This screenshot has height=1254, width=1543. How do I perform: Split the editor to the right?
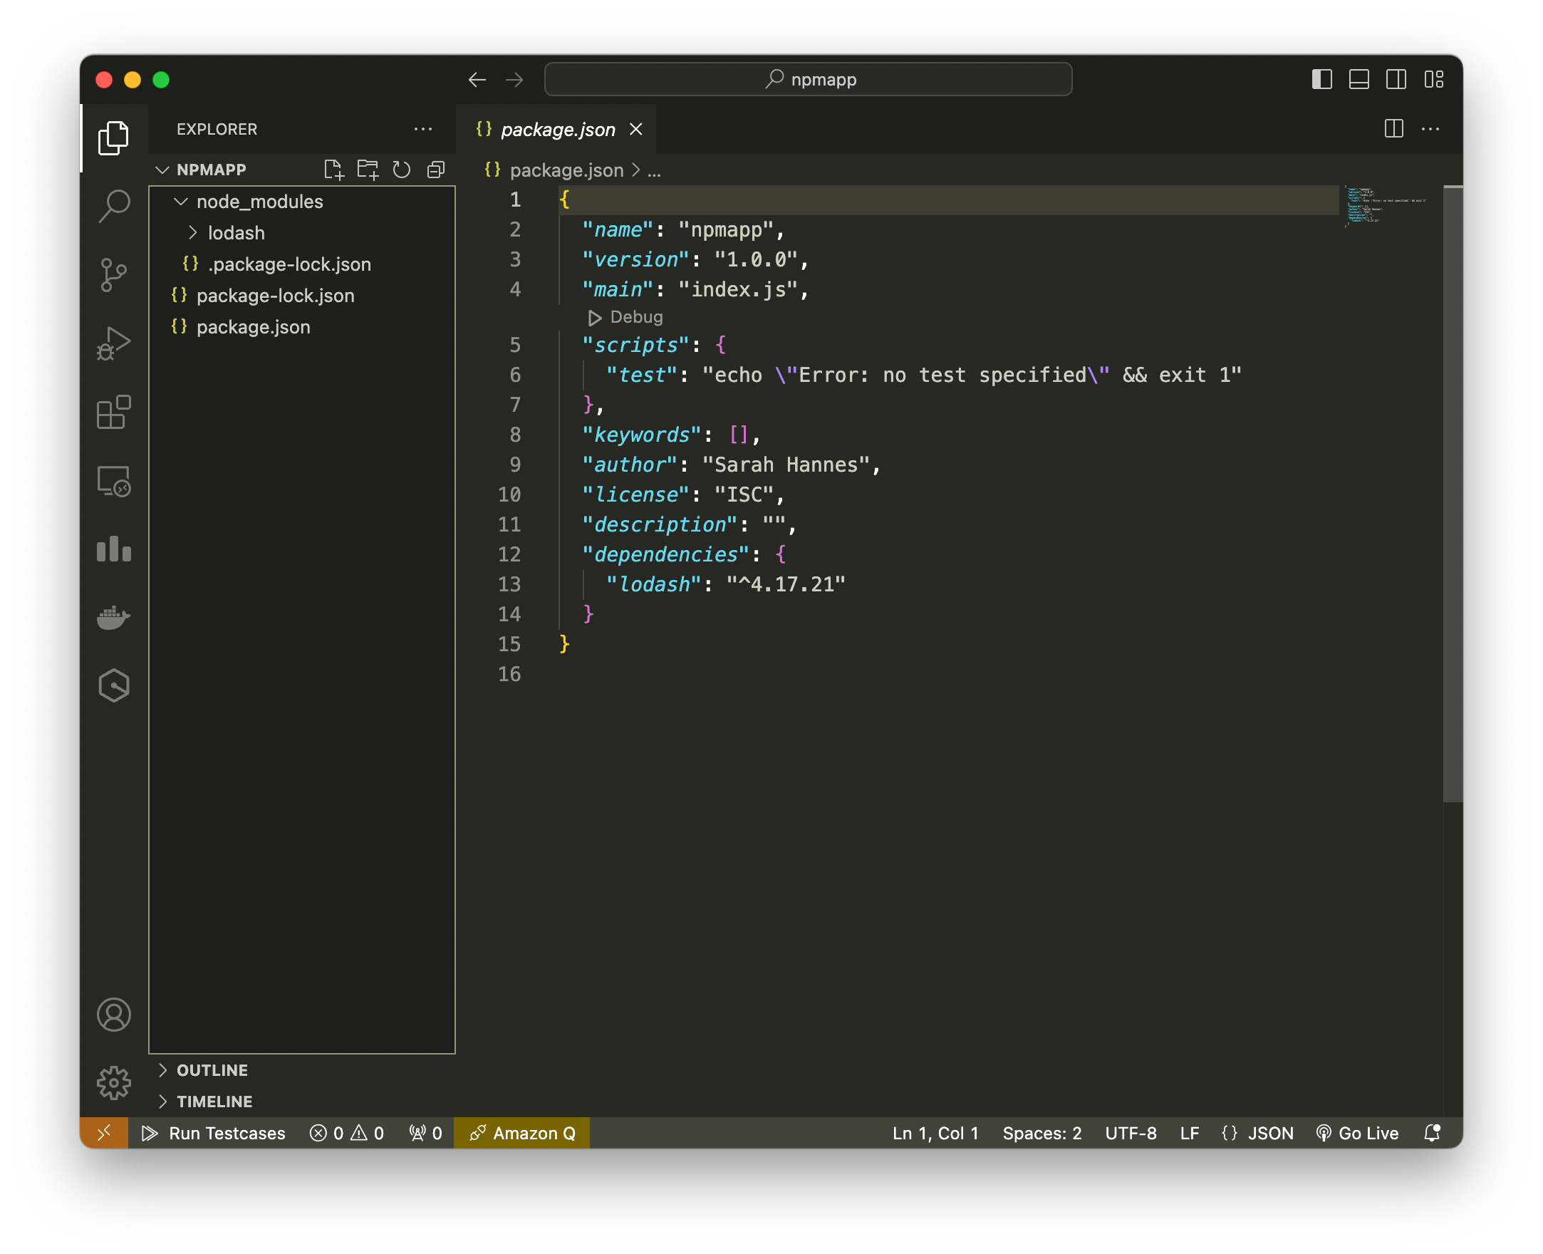point(1393,129)
